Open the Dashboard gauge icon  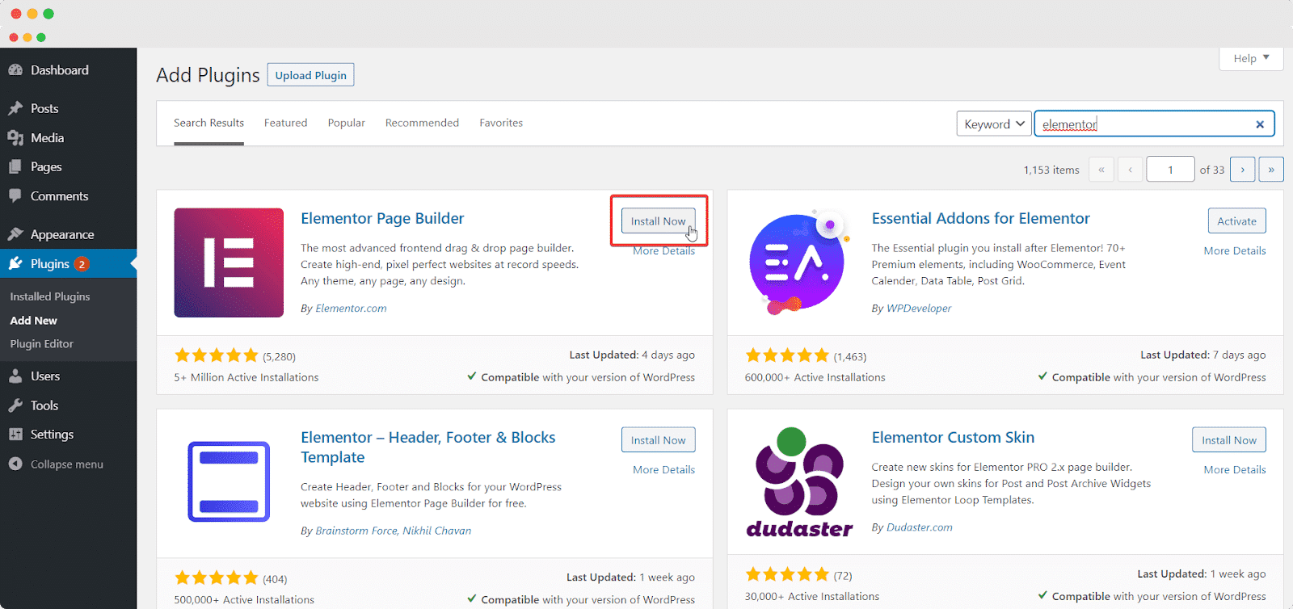click(x=15, y=70)
